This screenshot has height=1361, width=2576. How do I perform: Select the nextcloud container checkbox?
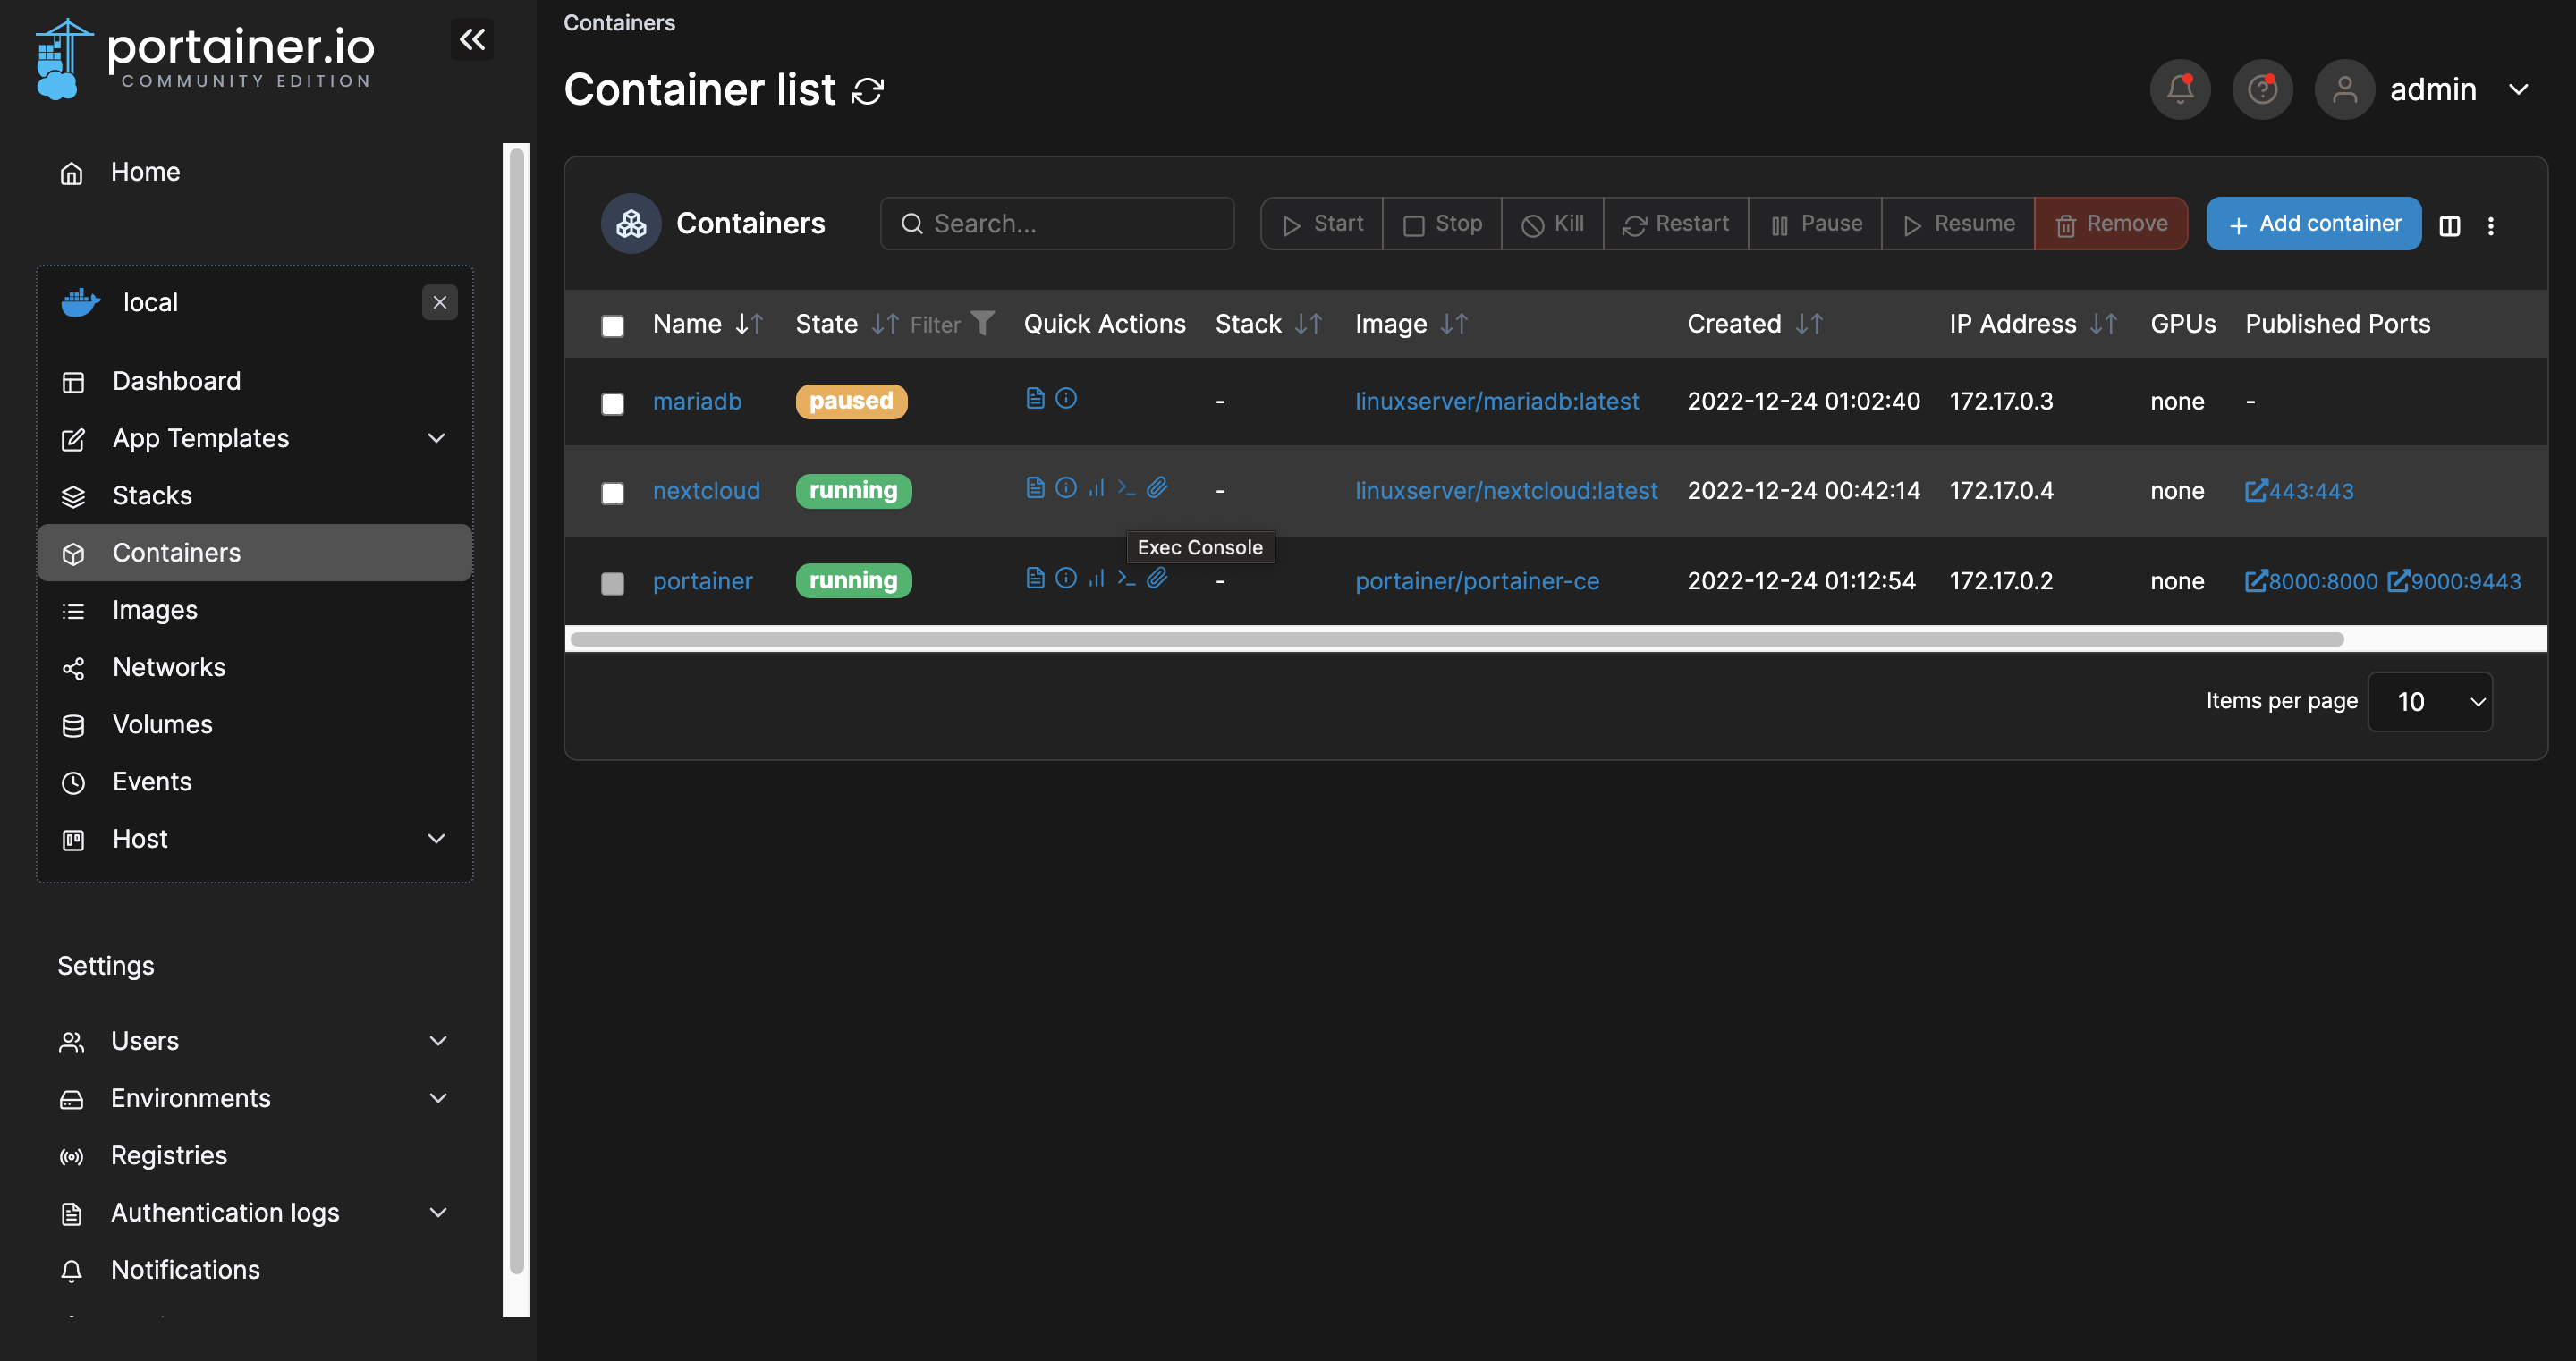(612, 493)
